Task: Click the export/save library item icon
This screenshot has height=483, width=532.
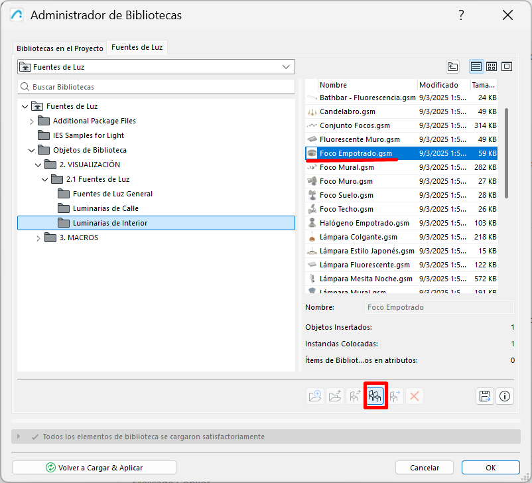Action: [x=485, y=396]
